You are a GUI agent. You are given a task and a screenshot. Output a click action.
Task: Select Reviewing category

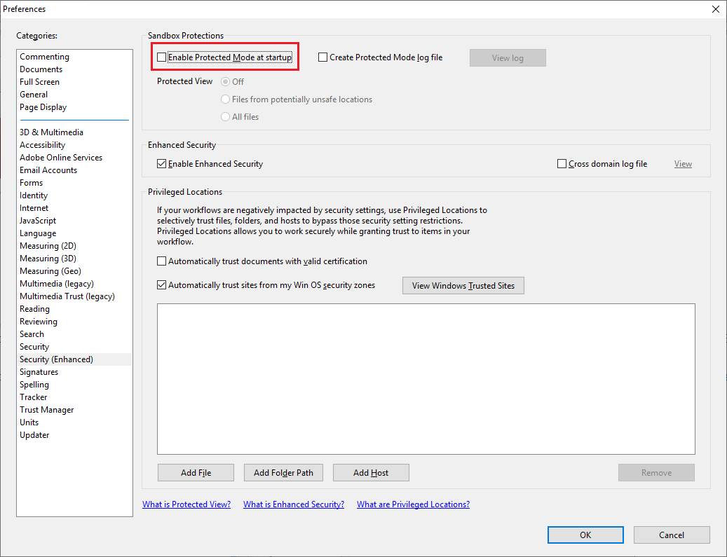point(74,322)
